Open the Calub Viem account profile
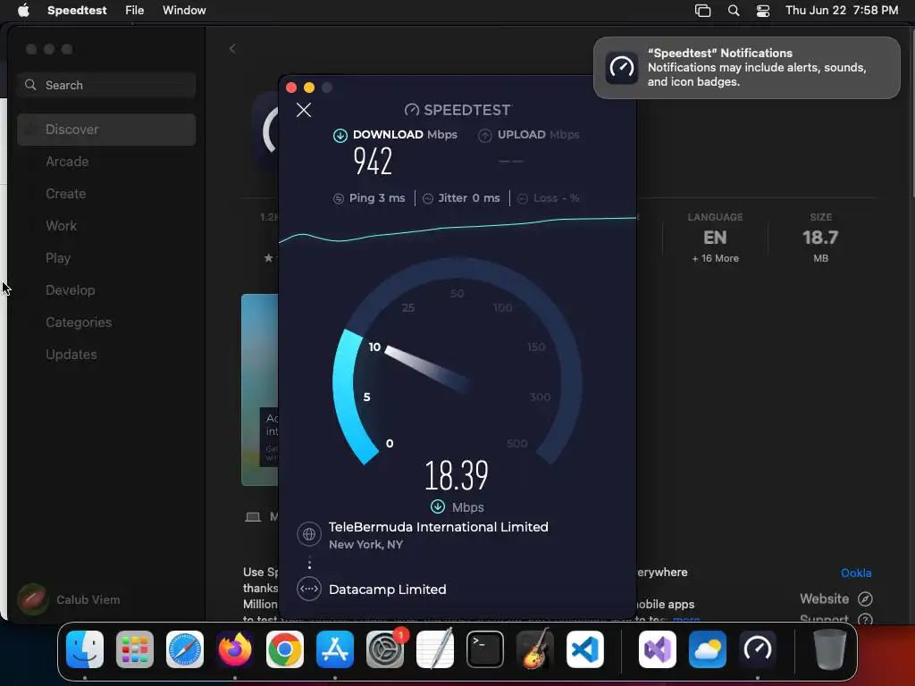Viewport: 915px width, 686px height. tap(69, 599)
